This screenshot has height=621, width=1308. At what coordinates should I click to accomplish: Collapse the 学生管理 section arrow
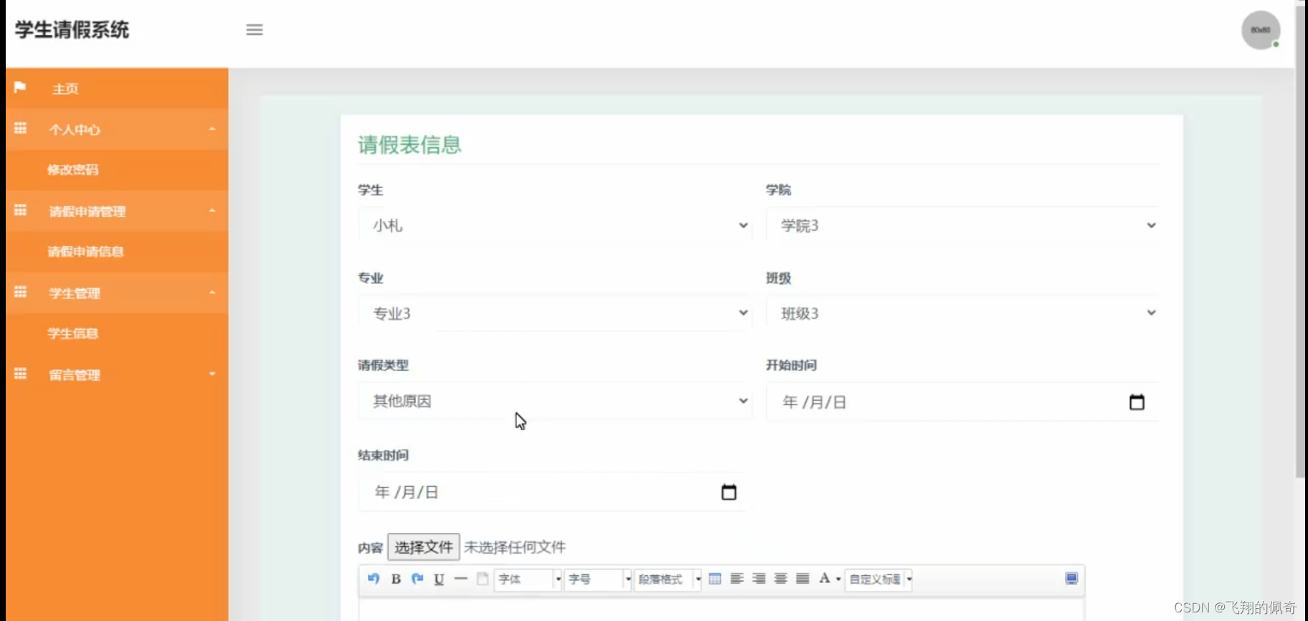point(212,293)
